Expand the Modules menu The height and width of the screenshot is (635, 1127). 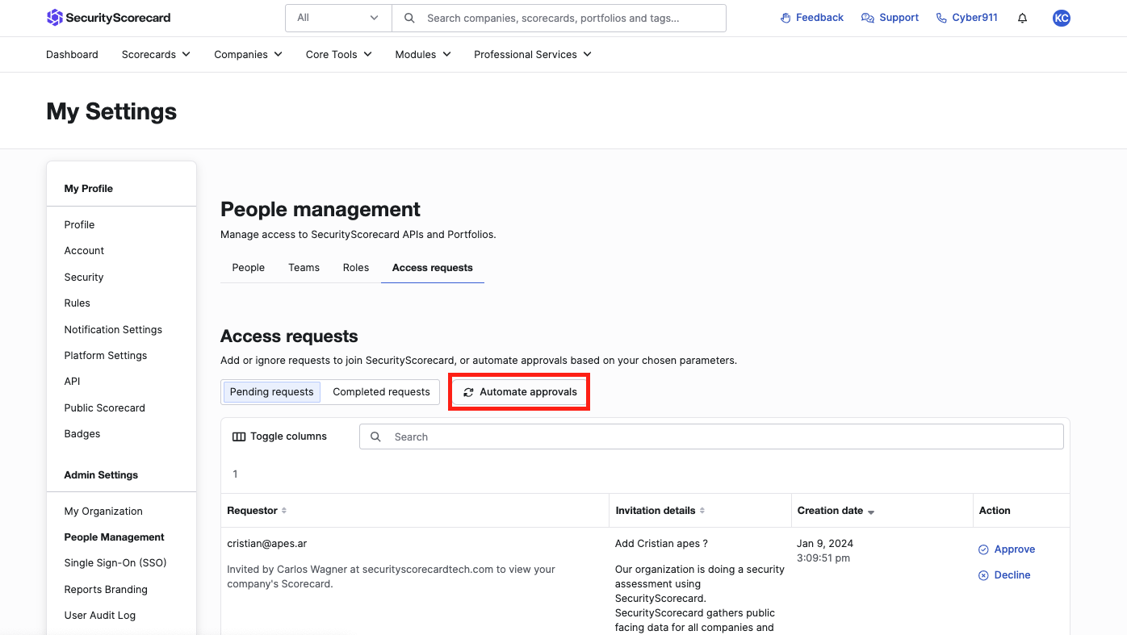423,54
